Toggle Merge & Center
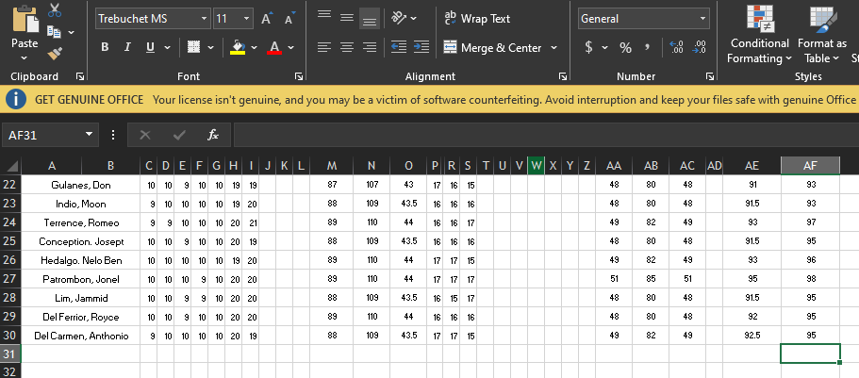Screen dimensions: 859x378 [492, 48]
